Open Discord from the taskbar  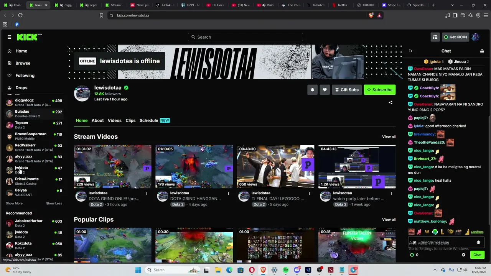pos(297,270)
